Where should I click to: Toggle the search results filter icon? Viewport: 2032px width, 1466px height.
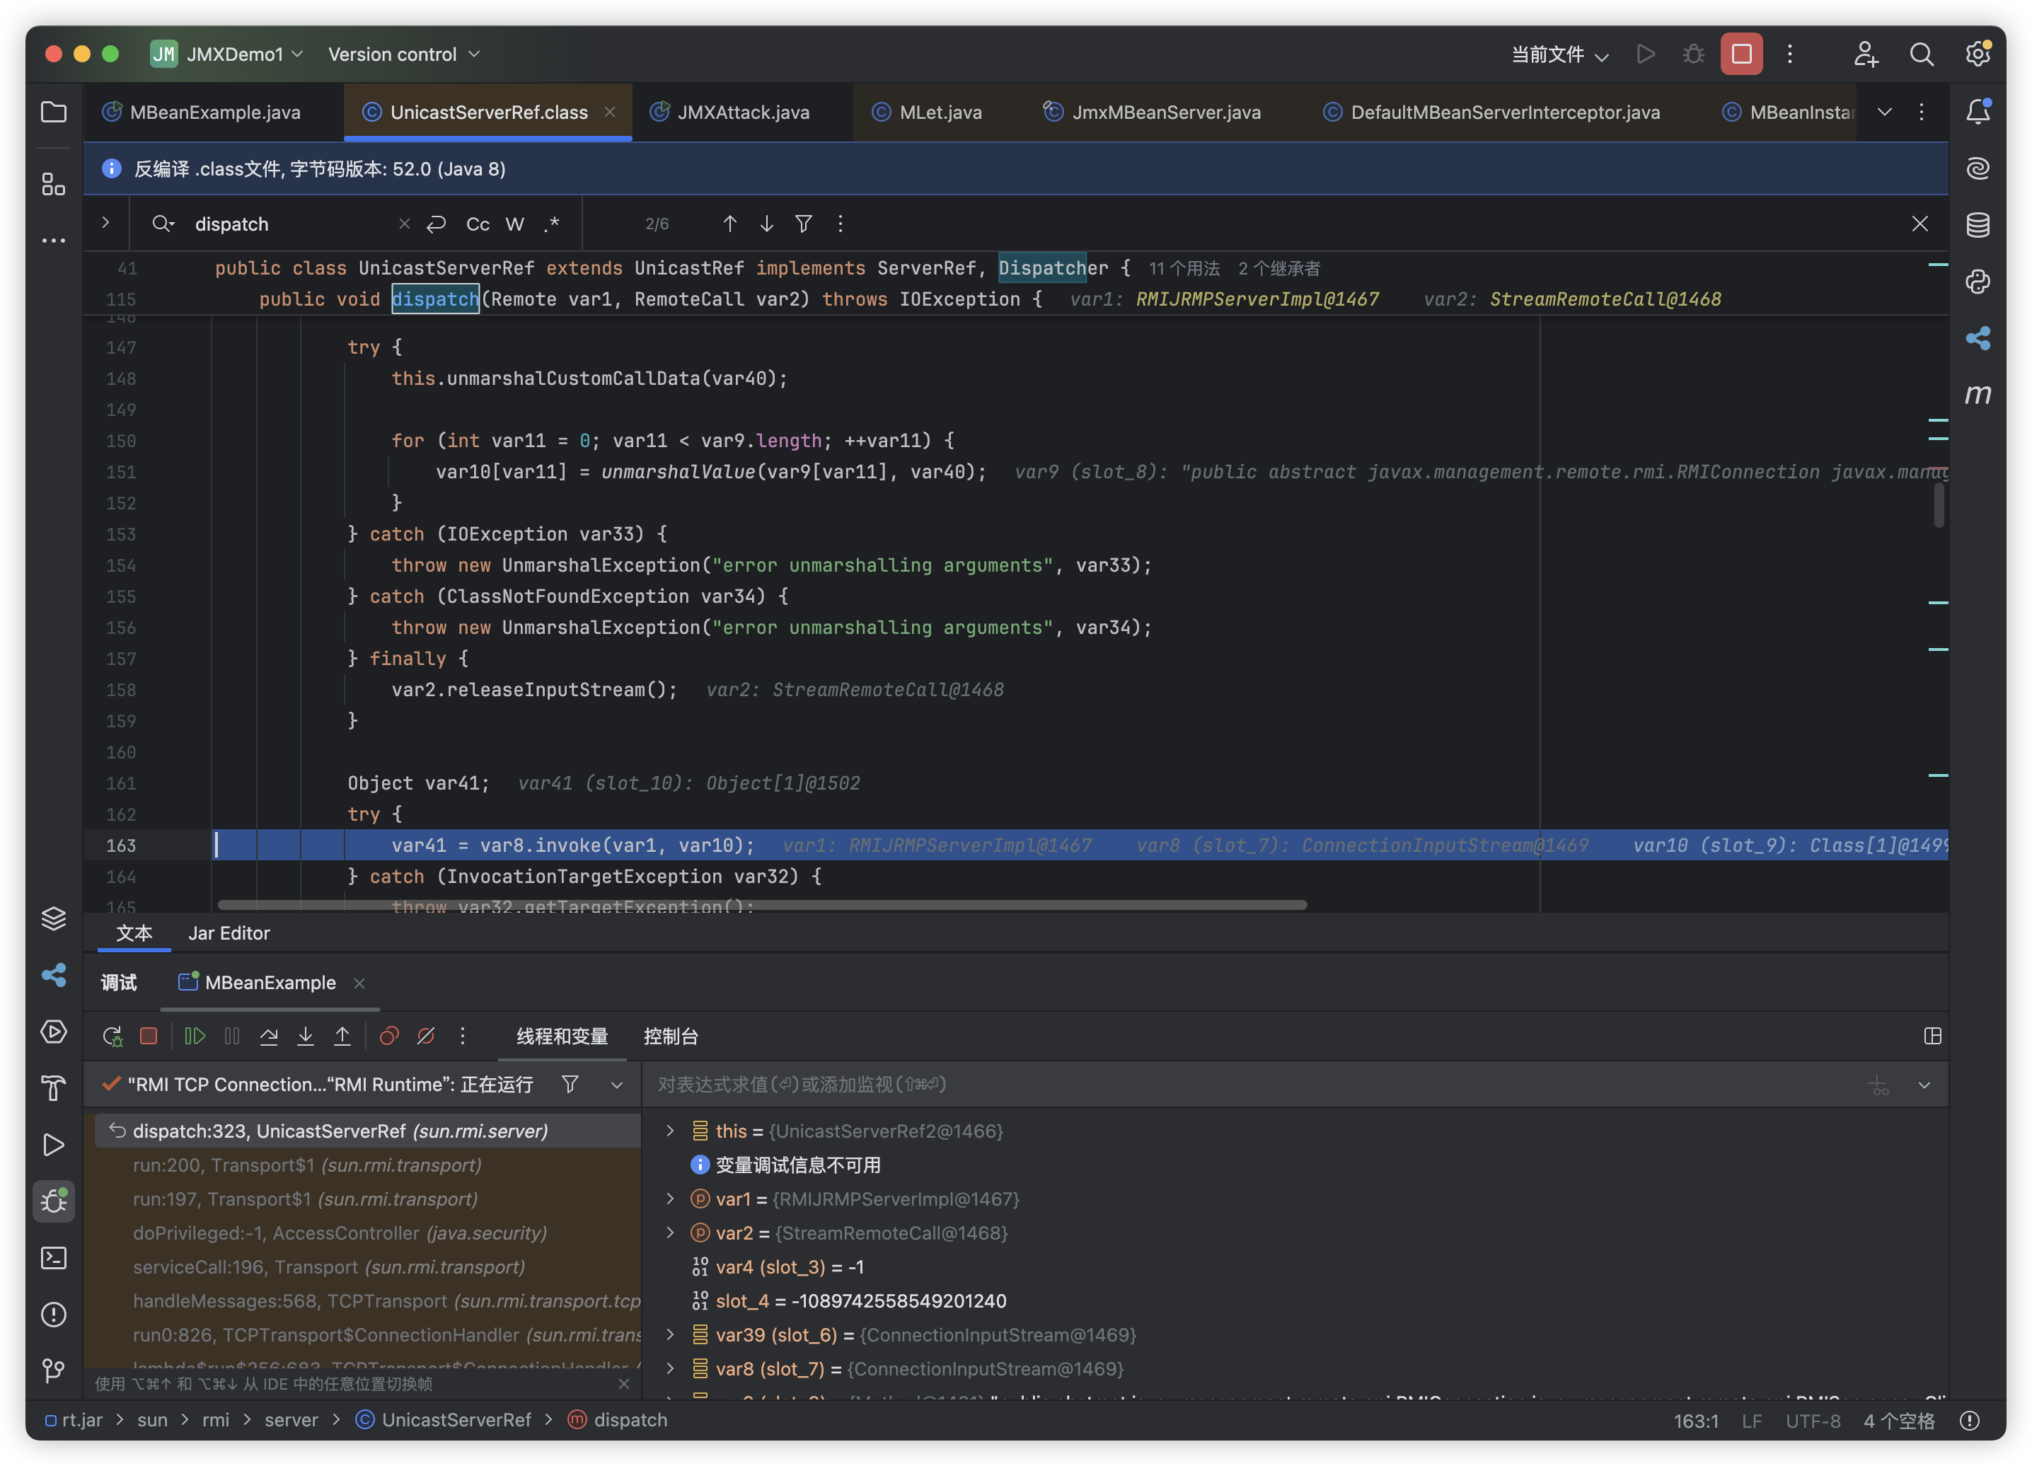[804, 224]
